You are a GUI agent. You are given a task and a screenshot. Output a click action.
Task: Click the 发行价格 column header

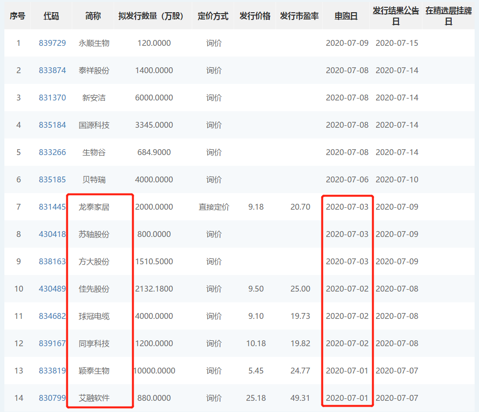point(255,16)
